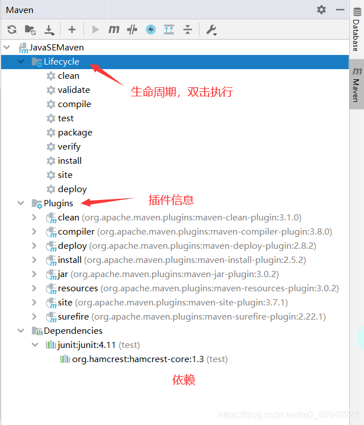Click the JavaSEMaven project row
Image resolution: width=364 pixels, height=425 pixels.
(175, 48)
